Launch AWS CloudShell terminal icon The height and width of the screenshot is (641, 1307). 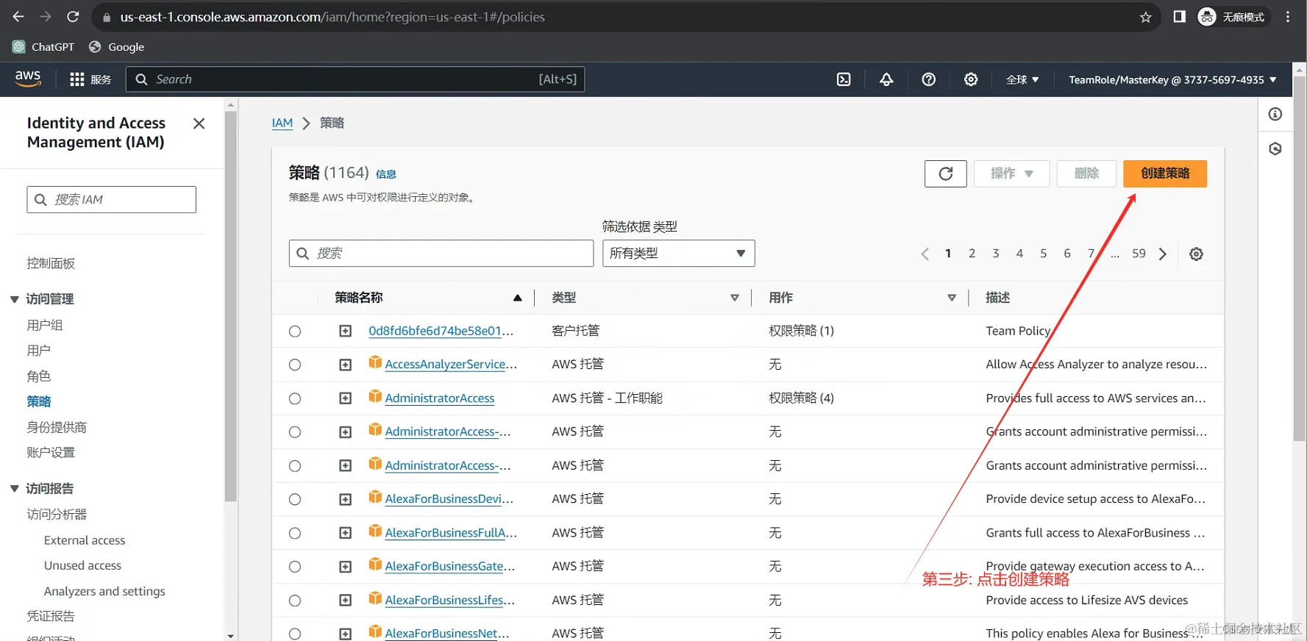844,79
